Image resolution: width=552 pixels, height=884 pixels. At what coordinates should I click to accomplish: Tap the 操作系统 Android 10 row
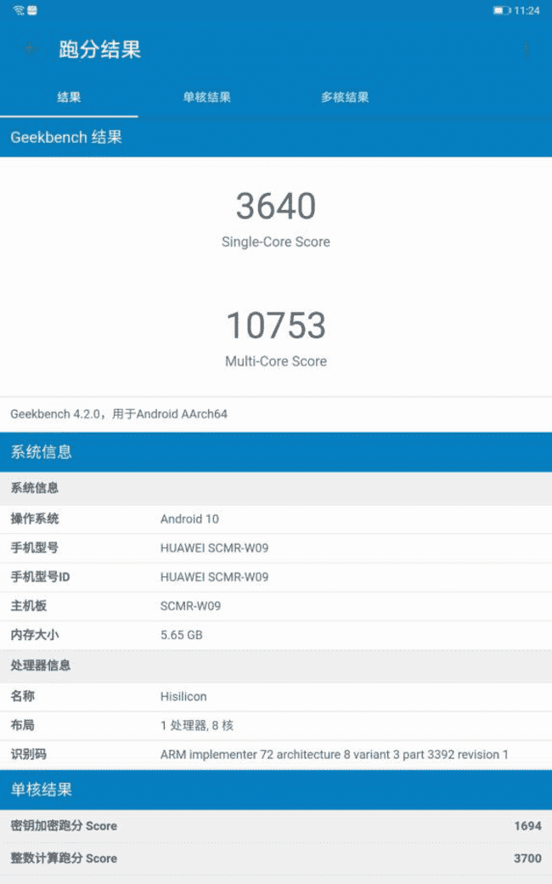[x=276, y=518]
